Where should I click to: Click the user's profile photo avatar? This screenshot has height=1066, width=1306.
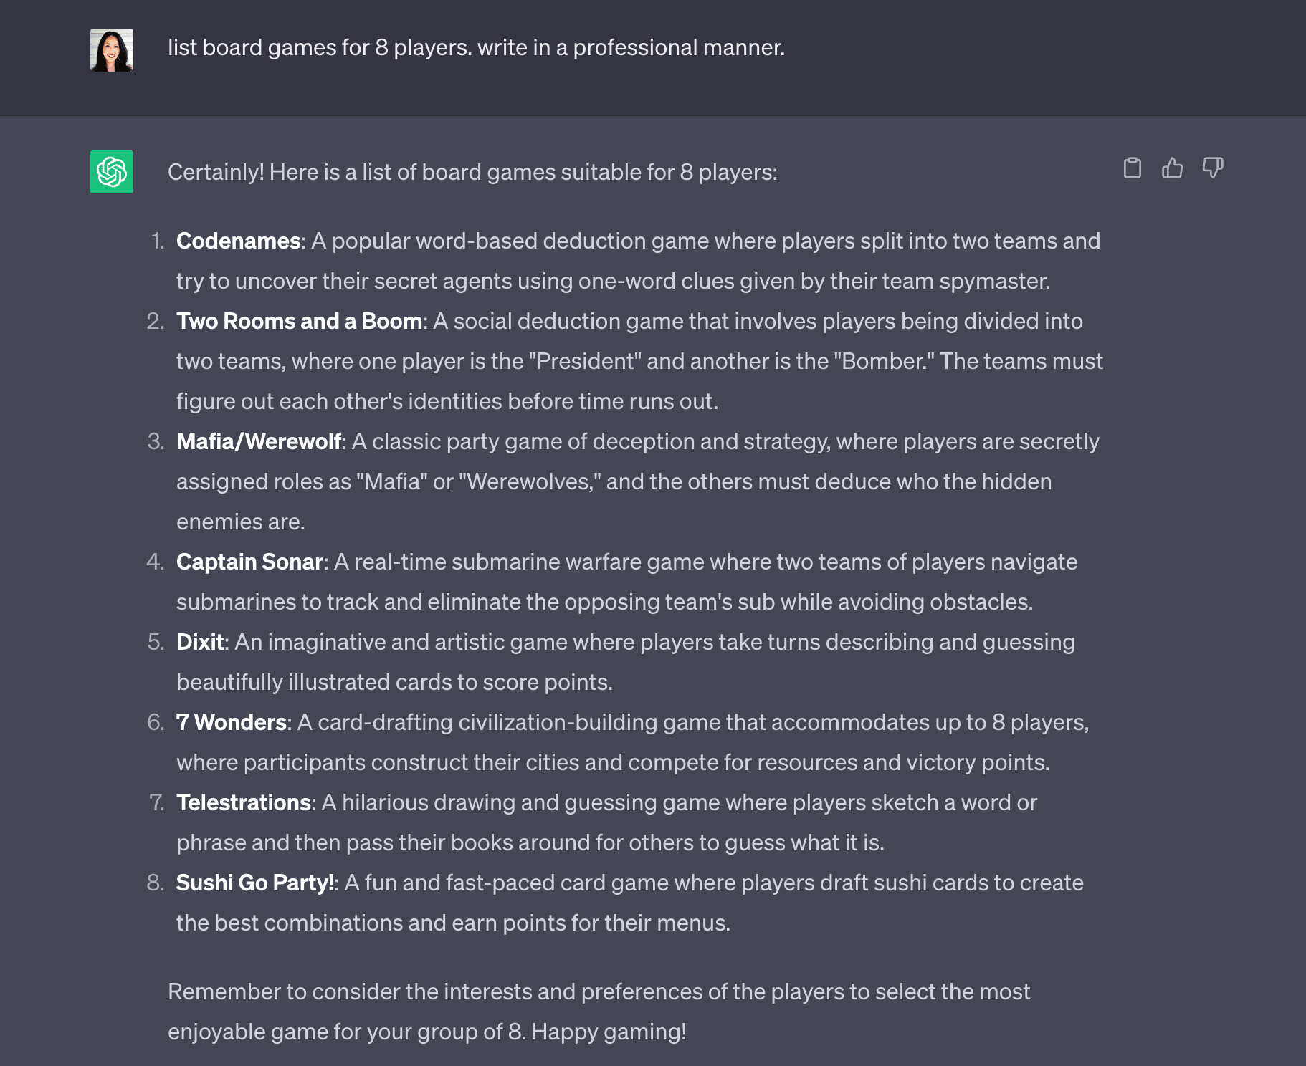tap(112, 50)
